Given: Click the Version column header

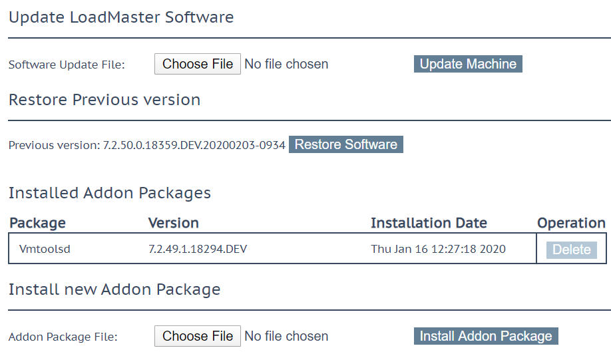Looking at the screenshot, I should (x=174, y=223).
